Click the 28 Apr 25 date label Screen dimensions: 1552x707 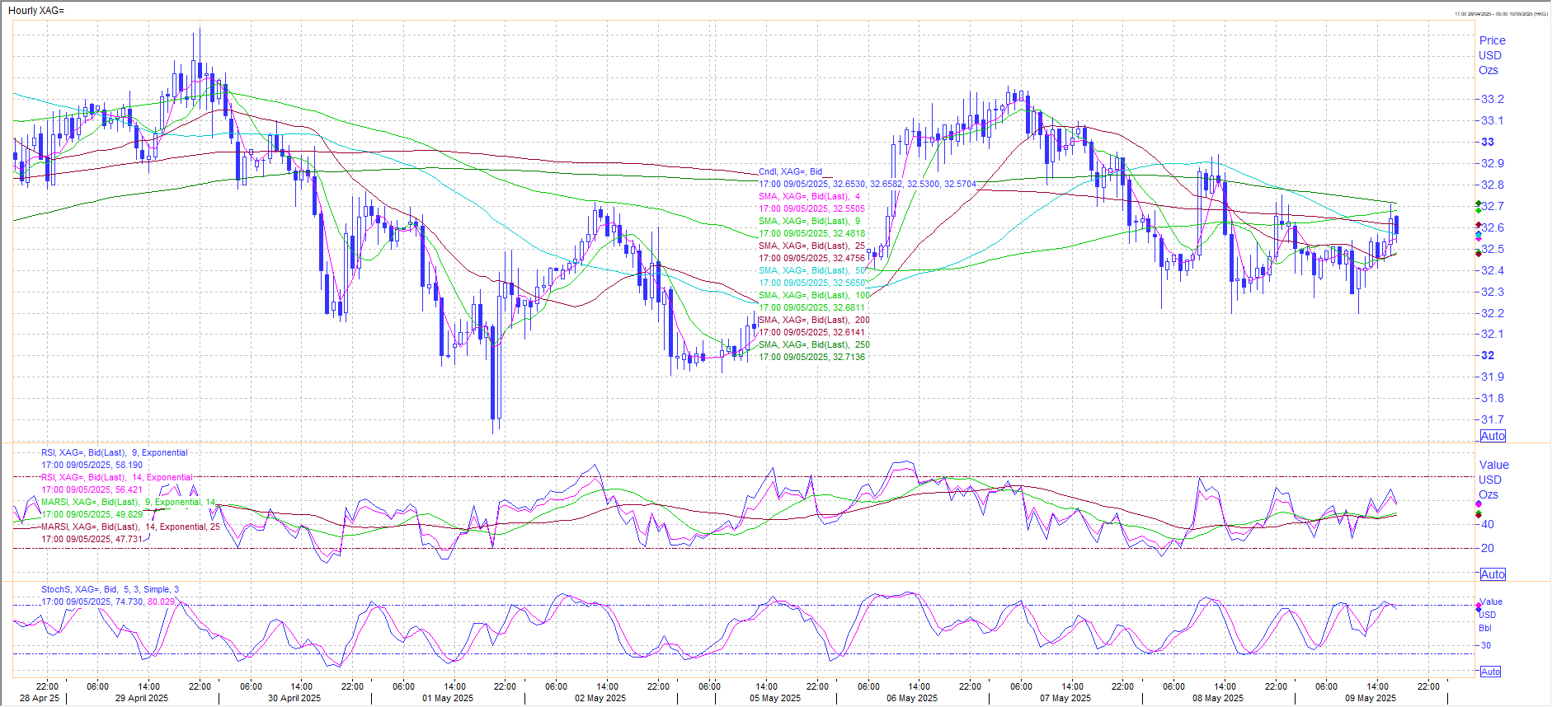tap(40, 698)
